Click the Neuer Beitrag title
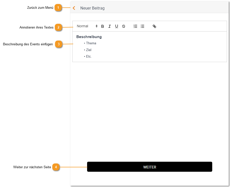Screen dimensions: 231x188 92,8
